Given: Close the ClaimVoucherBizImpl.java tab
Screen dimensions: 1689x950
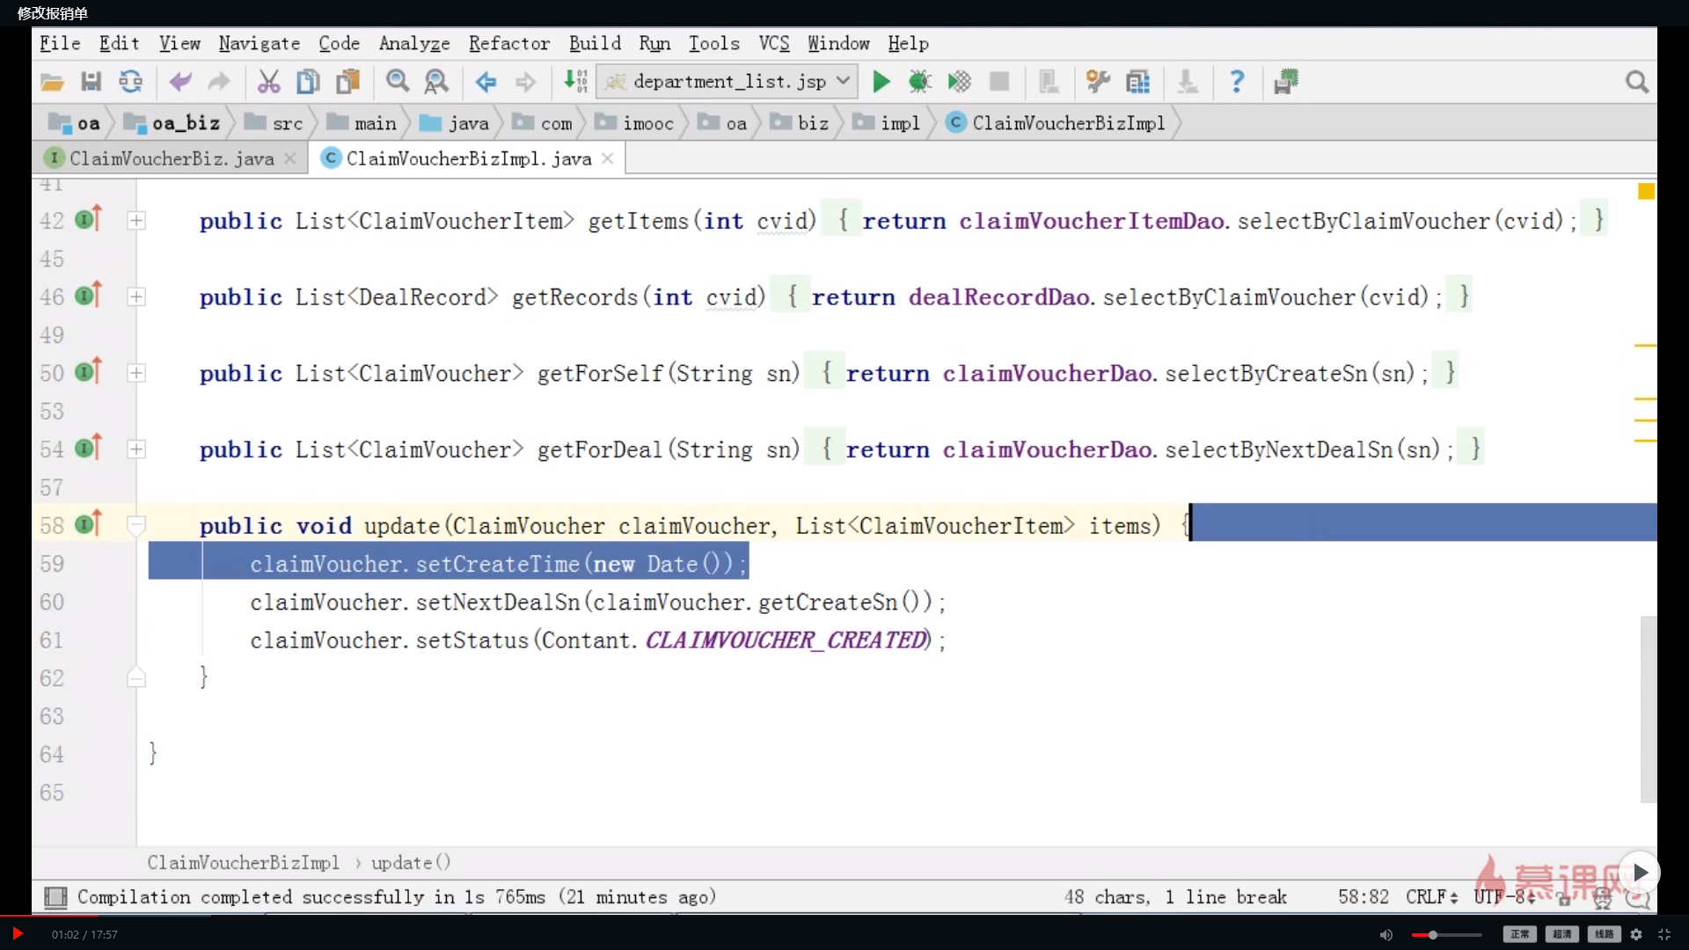Looking at the screenshot, I should tap(608, 158).
